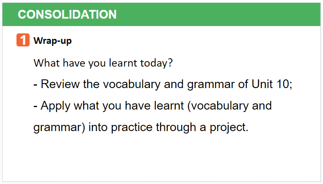Select the CONSOLIDATION header title

click(67, 14)
